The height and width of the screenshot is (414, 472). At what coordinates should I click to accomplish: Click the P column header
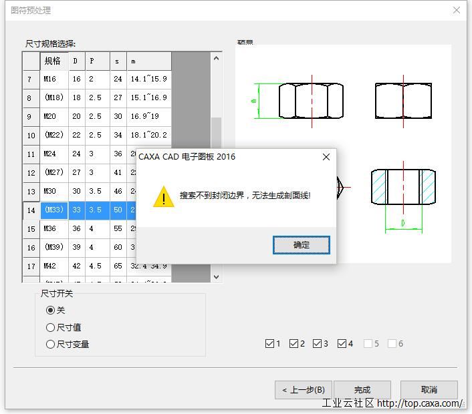98,61
